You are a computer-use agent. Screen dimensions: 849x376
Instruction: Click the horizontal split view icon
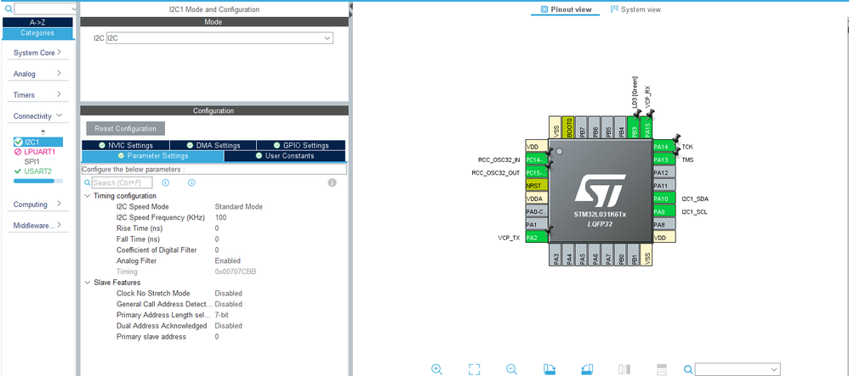click(x=662, y=369)
